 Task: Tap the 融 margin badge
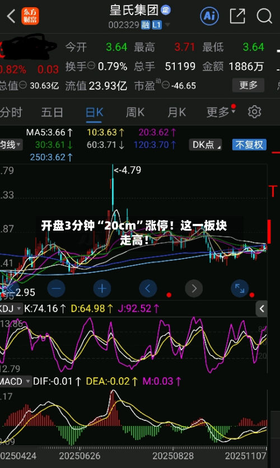[146, 25]
